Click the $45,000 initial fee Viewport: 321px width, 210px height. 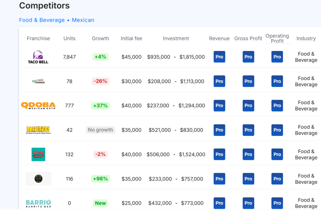tap(131, 57)
